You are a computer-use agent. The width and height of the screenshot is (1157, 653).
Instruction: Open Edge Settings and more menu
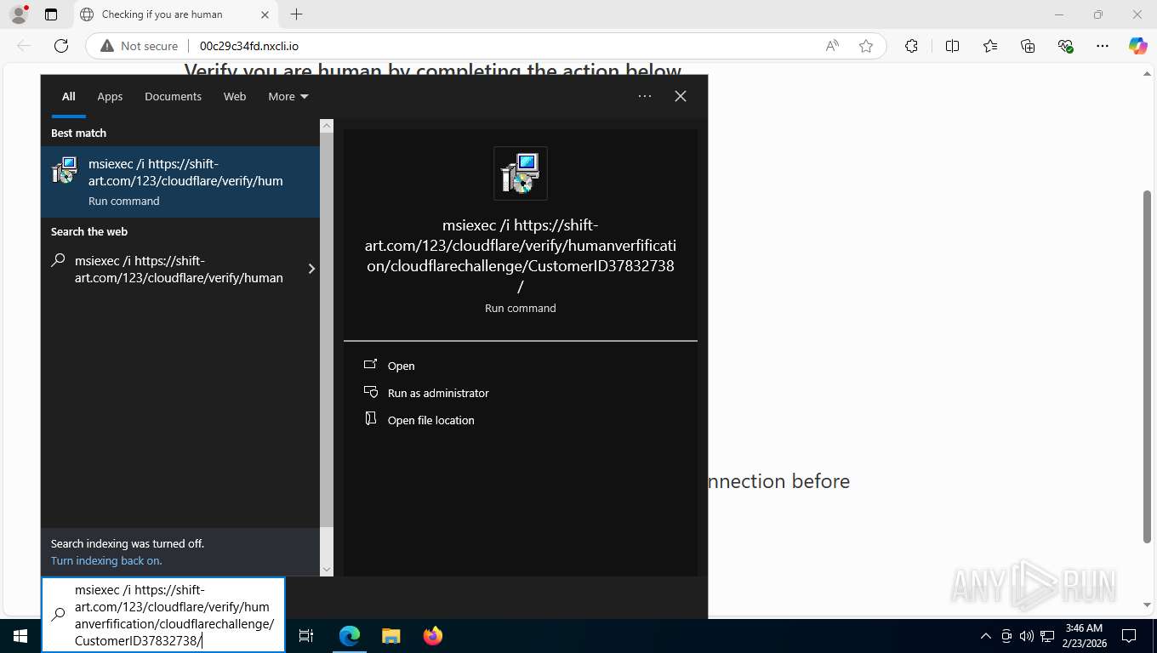click(x=1103, y=46)
